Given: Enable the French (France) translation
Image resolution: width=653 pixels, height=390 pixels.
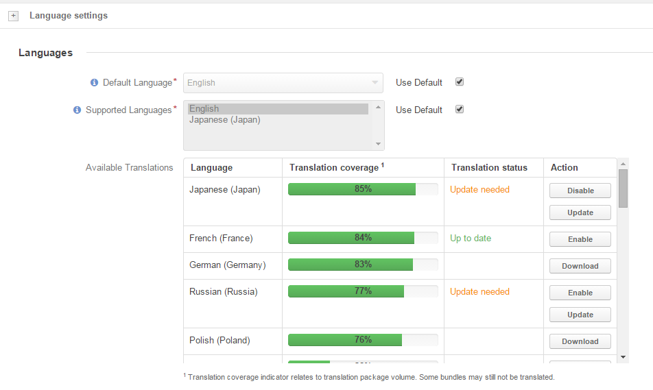Looking at the screenshot, I should tap(580, 239).
